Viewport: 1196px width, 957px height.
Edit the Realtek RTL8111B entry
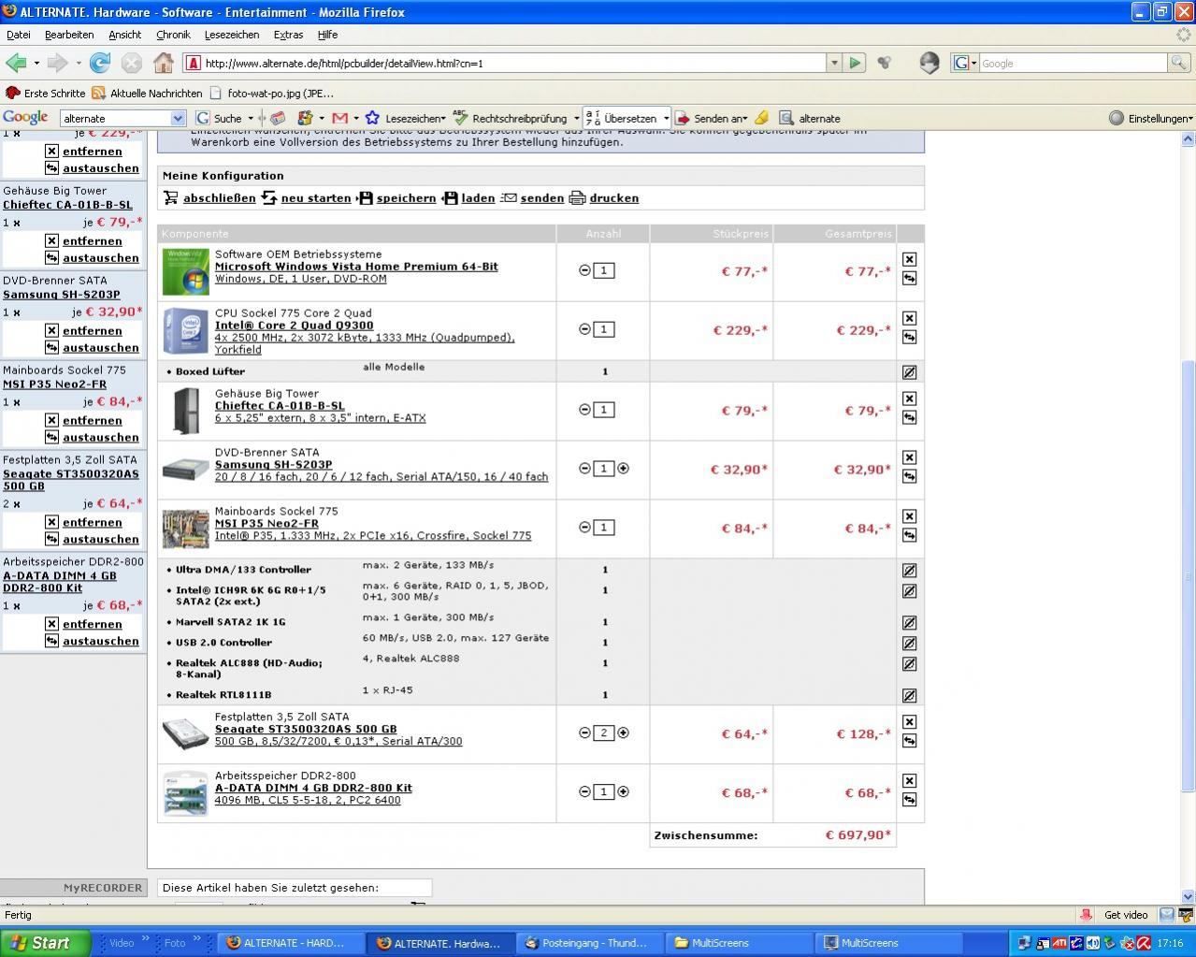909,695
